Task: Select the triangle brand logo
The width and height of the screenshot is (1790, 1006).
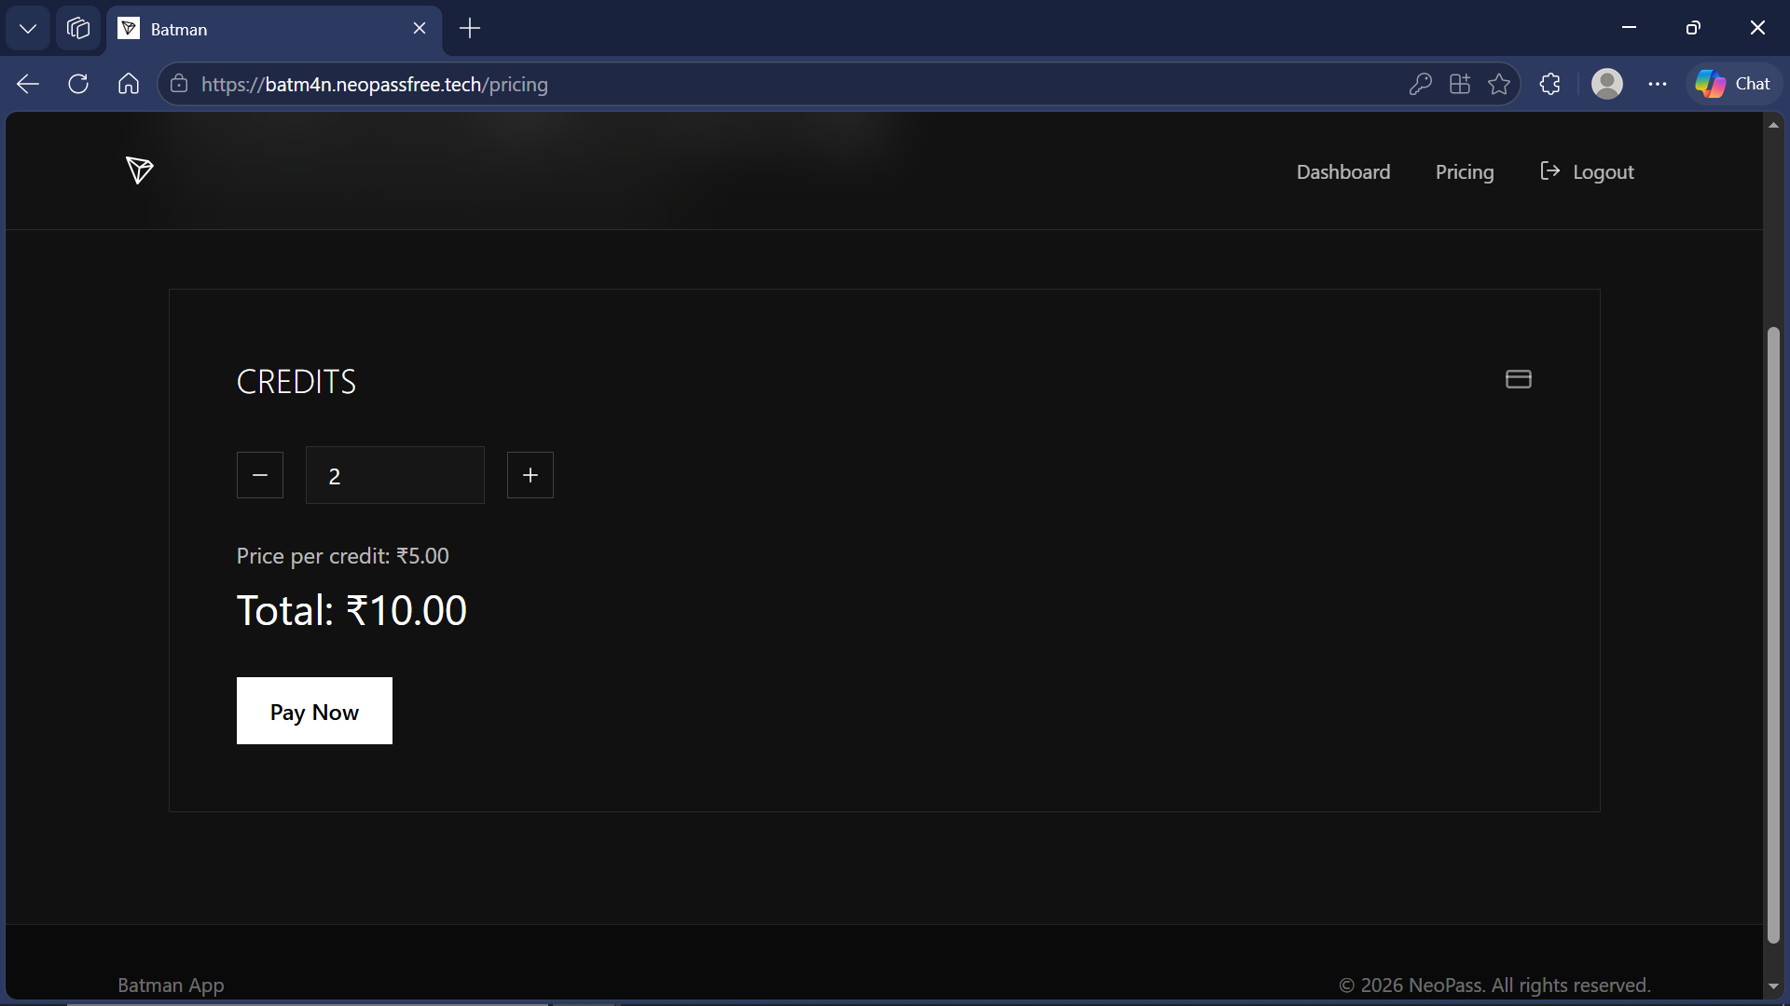Action: click(138, 170)
